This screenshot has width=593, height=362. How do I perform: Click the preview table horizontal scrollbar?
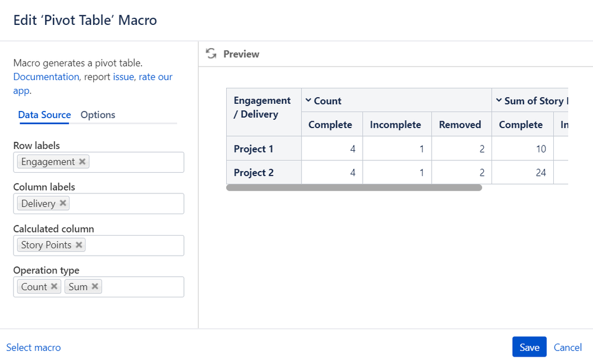coord(354,188)
